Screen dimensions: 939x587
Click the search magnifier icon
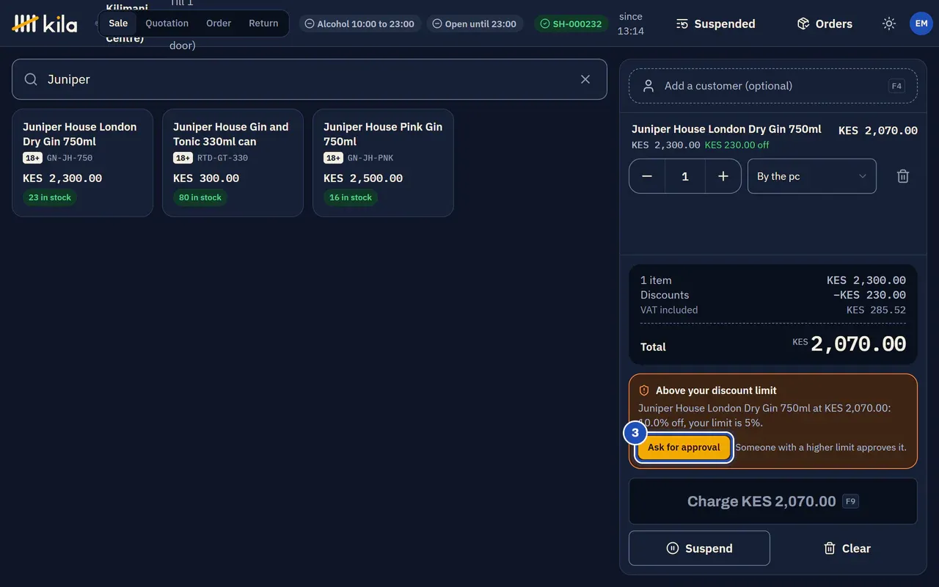31,79
